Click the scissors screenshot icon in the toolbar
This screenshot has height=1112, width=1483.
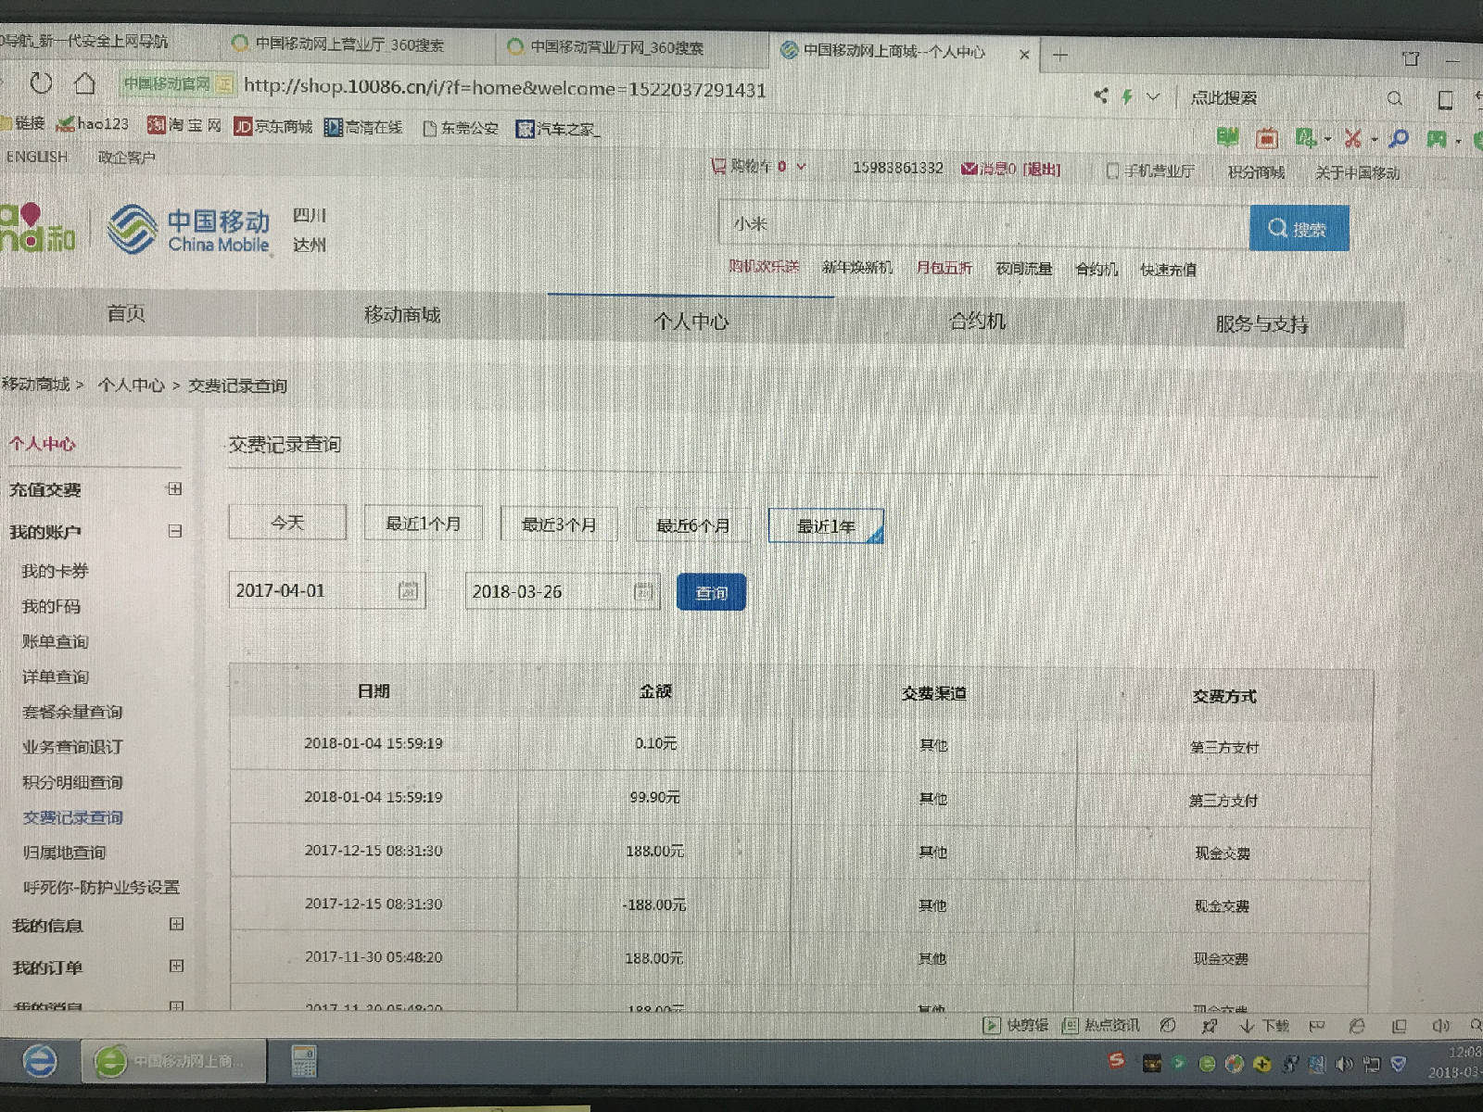coord(1352,139)
